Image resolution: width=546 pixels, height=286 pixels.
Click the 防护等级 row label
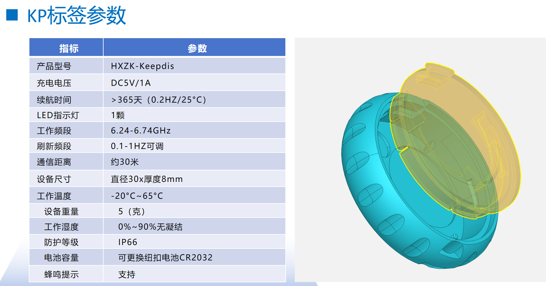(61, 242)
